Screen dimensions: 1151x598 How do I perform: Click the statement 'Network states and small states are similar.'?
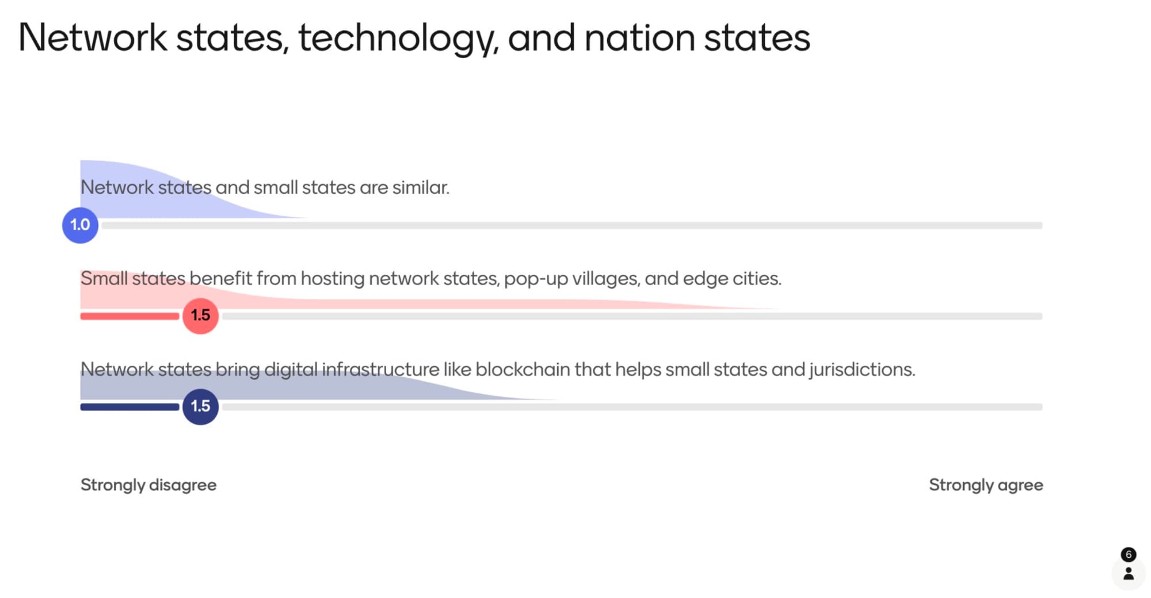coord(265,187)
